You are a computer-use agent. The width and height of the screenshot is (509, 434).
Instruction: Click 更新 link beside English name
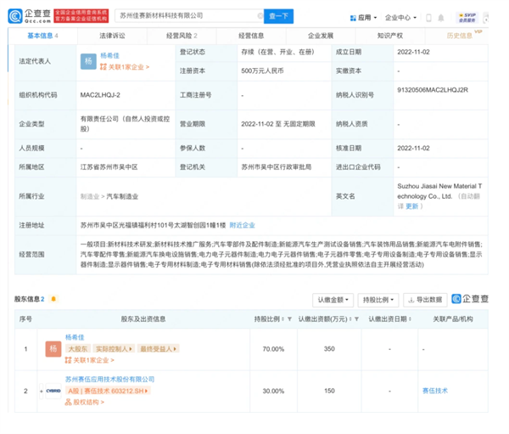pos(412,206)
